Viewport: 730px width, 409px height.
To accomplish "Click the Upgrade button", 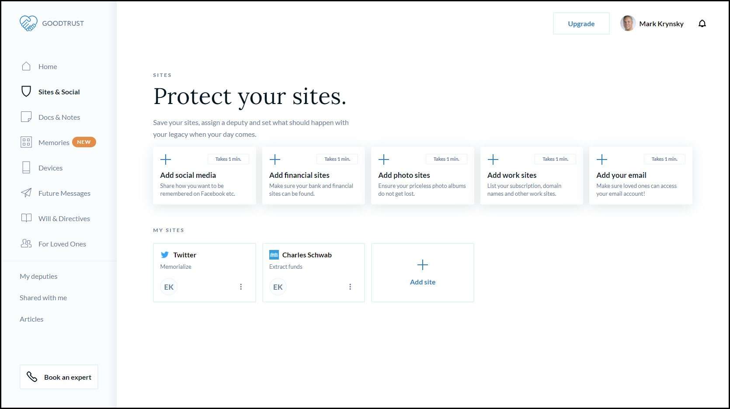I will (x=581, y=24).
